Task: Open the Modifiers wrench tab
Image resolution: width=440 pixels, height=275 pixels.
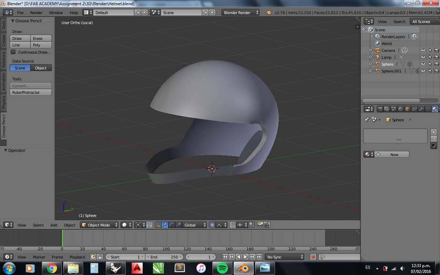Action: click(x=421, y=109)
